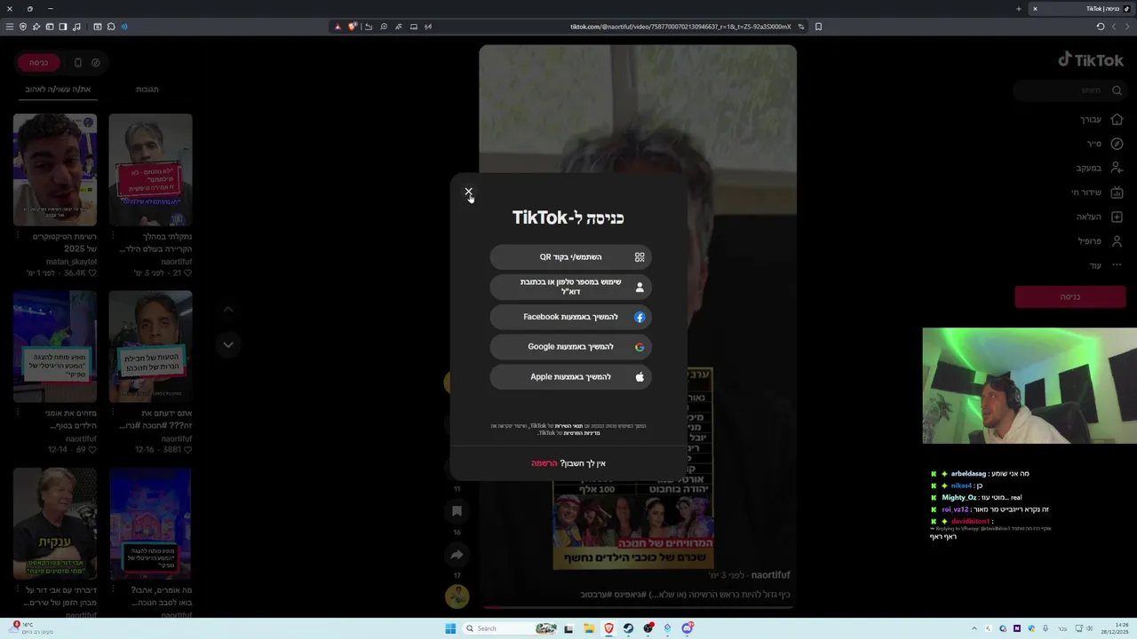1137x639 pixels.
Task: Open ענקית black shirt video thumbnail
Action: pyautogui.click(x=55, y=524)
